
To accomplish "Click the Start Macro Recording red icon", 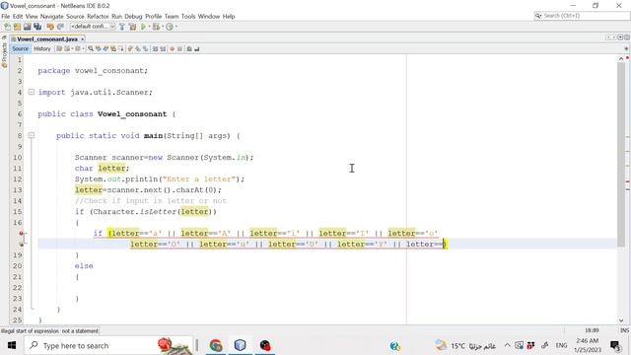I will (x=173, y=48).
